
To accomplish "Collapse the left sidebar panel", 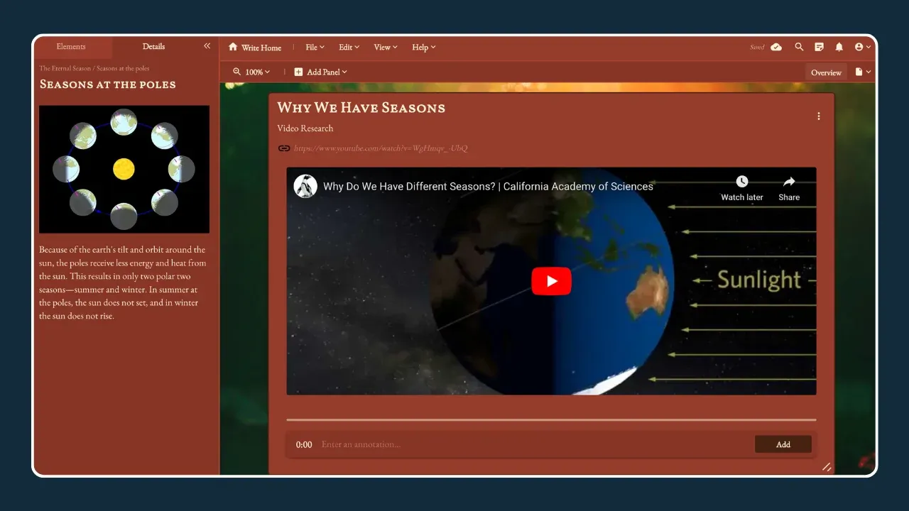I will (207, 46).
